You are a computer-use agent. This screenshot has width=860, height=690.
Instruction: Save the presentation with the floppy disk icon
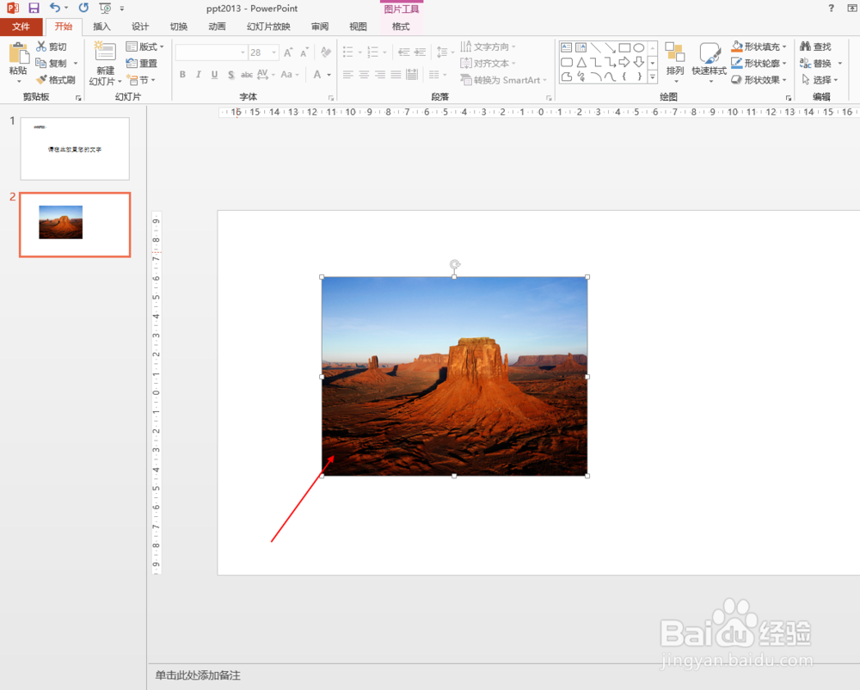[34, 9]
